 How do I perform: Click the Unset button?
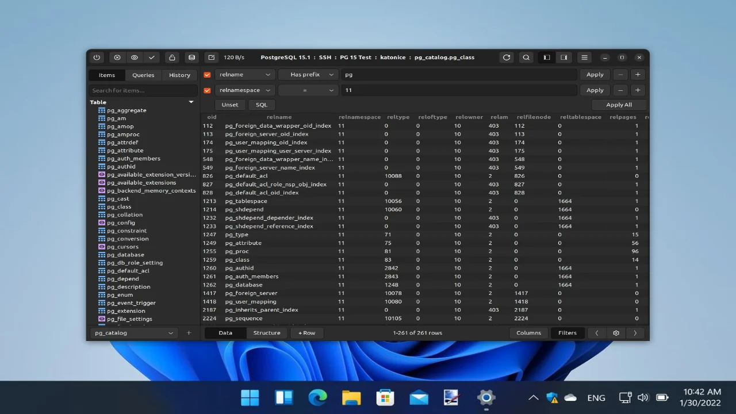pyautogui.click(x=230, y=105)
